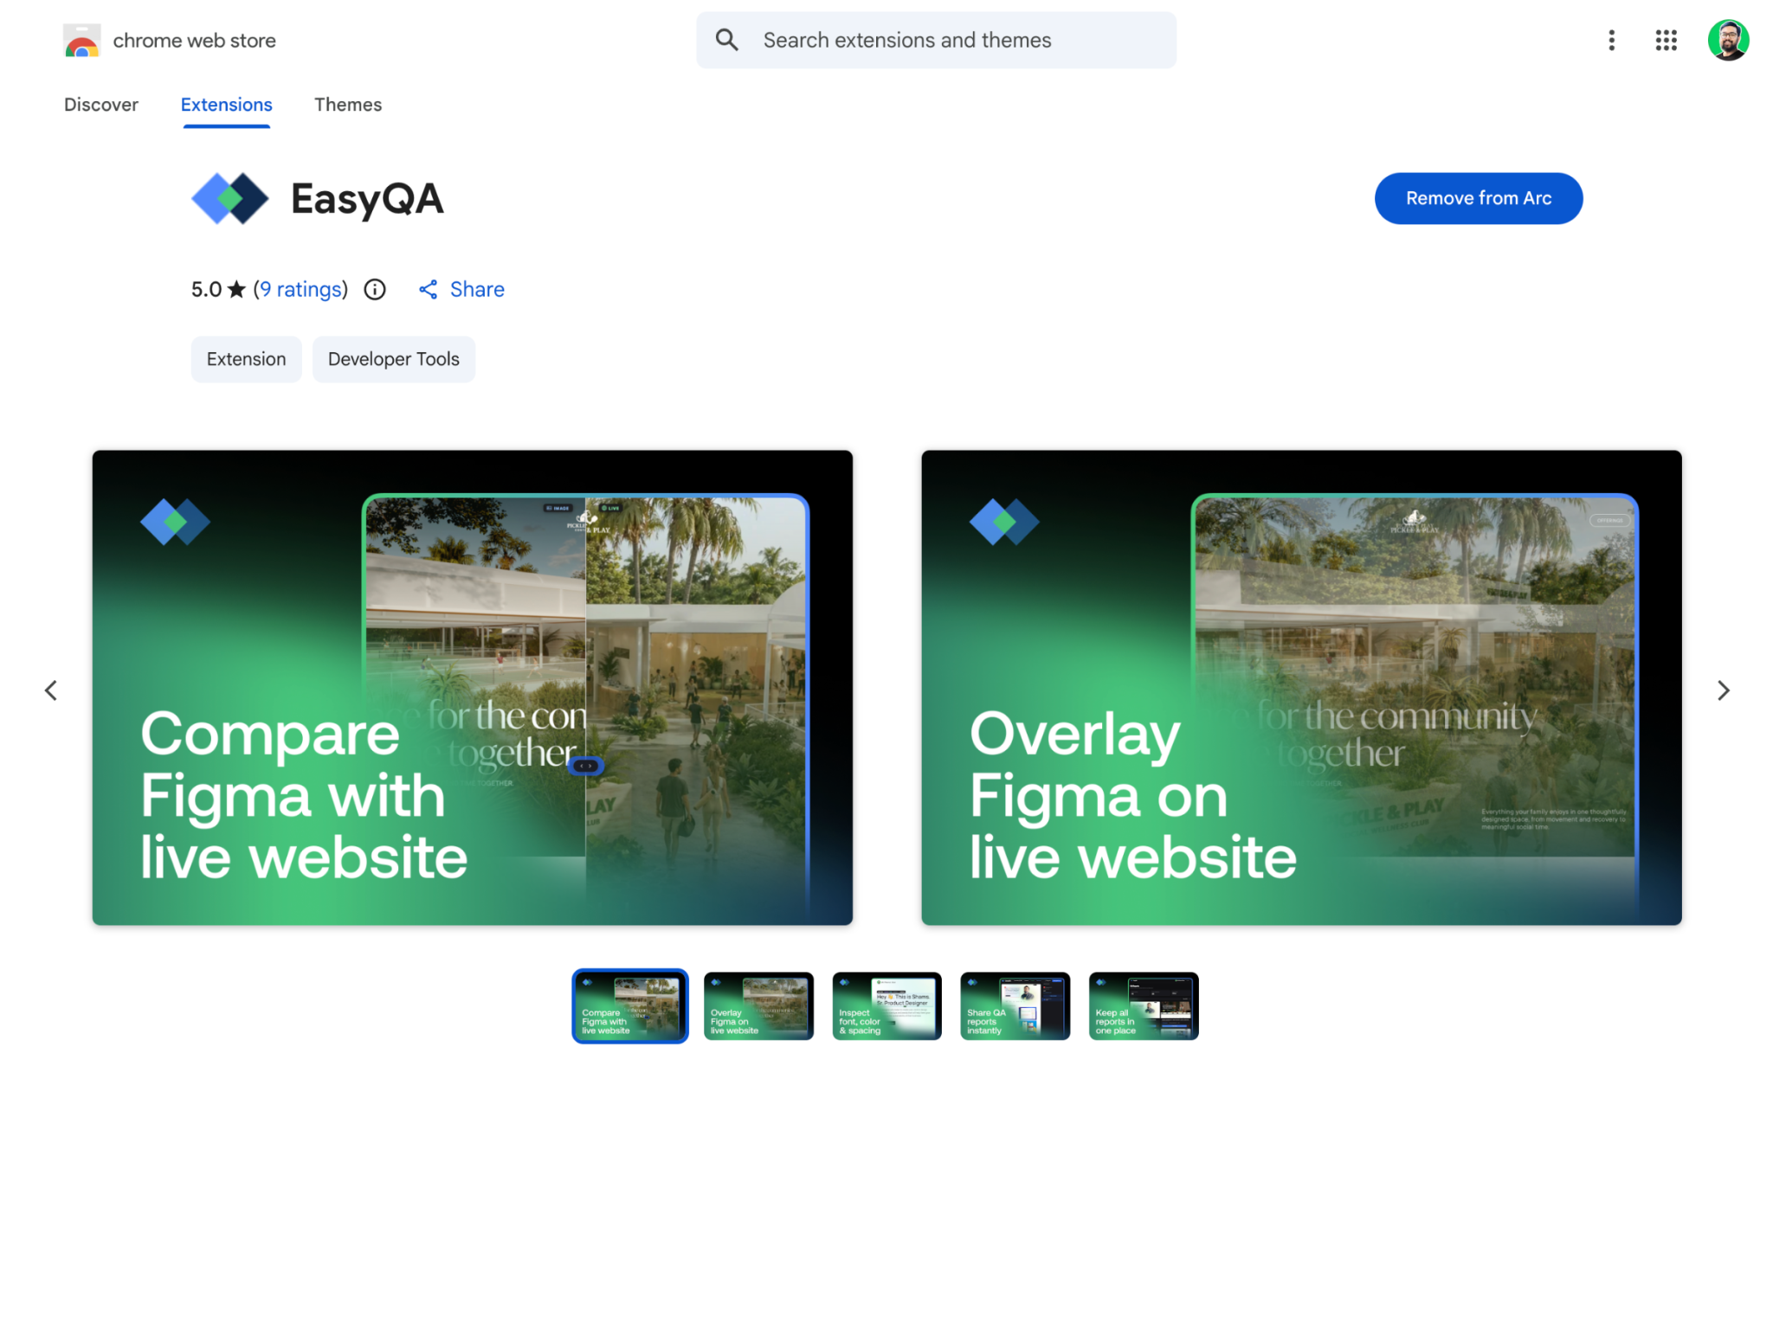The image size is (1773, 1329).
Task: Click the Chrome Web Store logo
Action: coord(82,41)
